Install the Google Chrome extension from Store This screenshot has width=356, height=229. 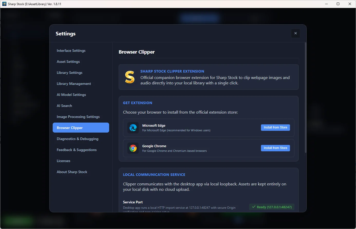(x=275, y=148)
